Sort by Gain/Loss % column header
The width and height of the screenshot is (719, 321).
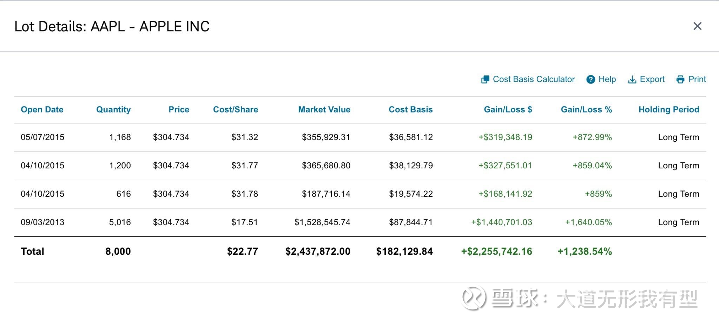586,109
